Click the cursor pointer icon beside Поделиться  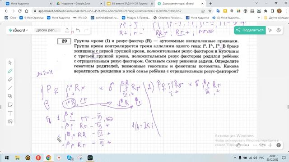[270, 30]
